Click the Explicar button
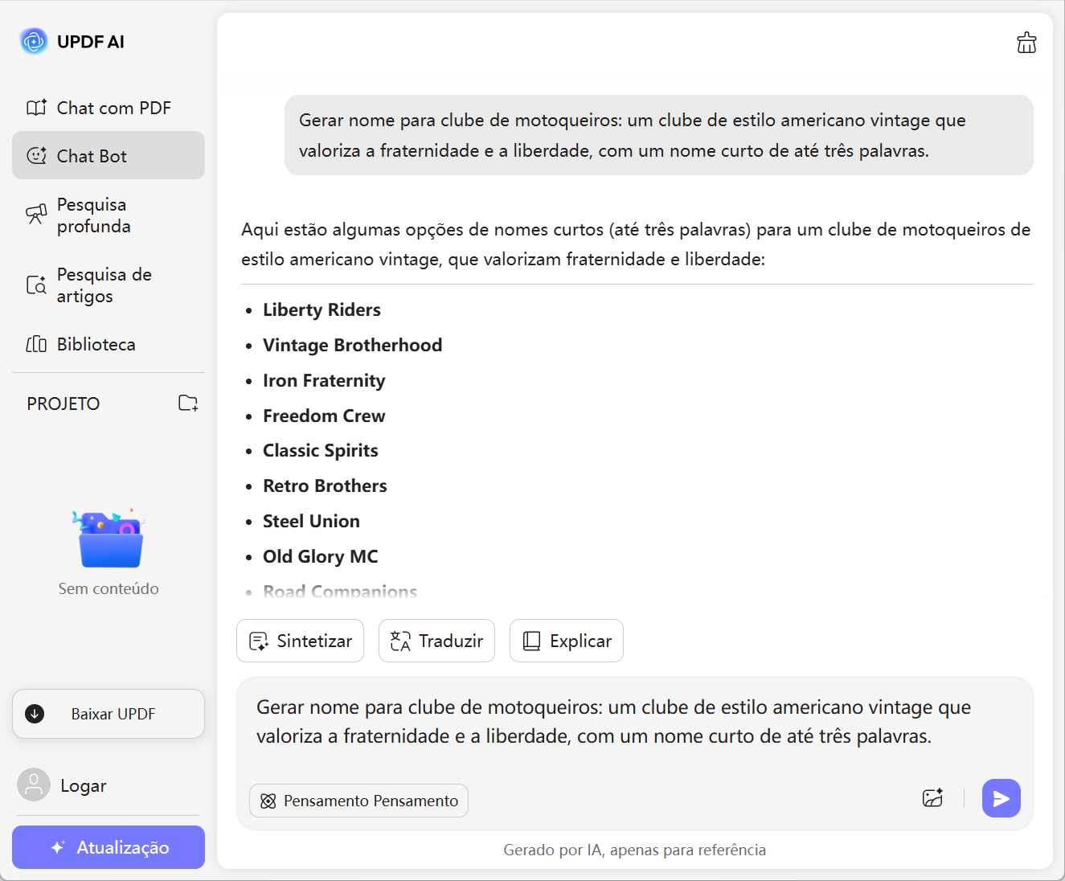Viewport: 1065px width, 881px height. pos(566,641)
